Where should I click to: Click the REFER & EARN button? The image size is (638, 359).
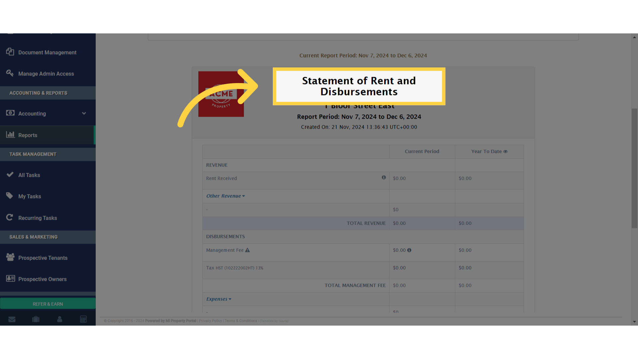click(48, 304)
